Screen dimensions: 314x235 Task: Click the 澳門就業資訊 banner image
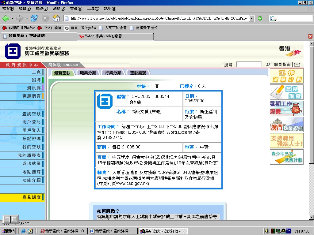(x=286, y=125)
